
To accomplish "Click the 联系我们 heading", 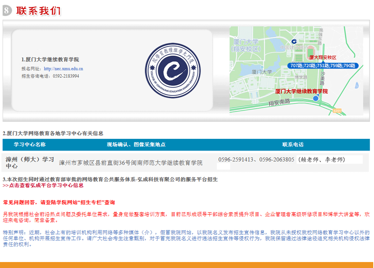I will point(38,11).
